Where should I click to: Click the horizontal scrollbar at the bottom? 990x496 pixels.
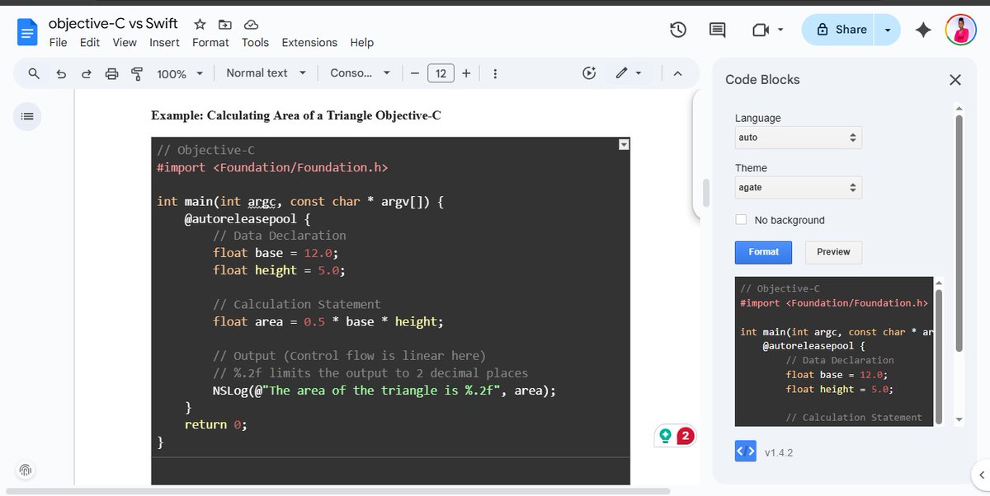[x=338, y=491]
